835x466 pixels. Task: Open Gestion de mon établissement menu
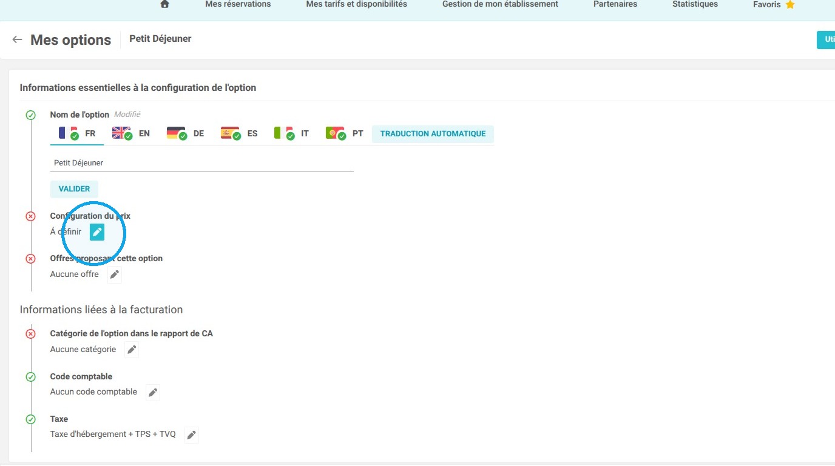pyautogui.click(x=500, y=4)
